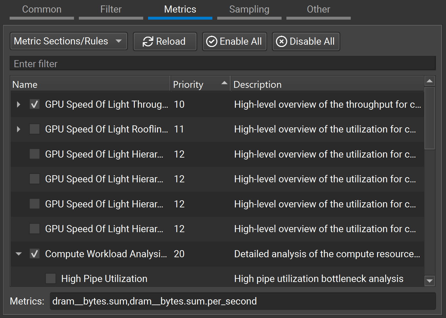This screenshot has height=318, width=446.
Task: Click the dropdown arrow on Metric Sections/Rules
Action: (x=119, y=41)
